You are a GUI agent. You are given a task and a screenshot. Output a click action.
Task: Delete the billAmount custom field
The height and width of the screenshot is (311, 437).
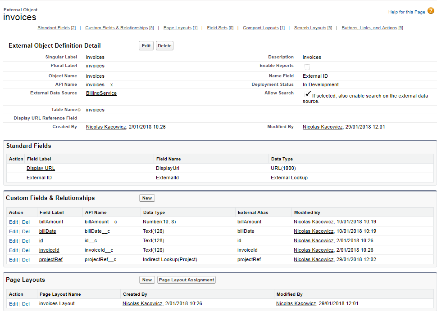pos(26,222)
